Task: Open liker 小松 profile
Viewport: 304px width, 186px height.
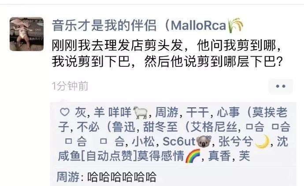Action: [x=143, y=142]
